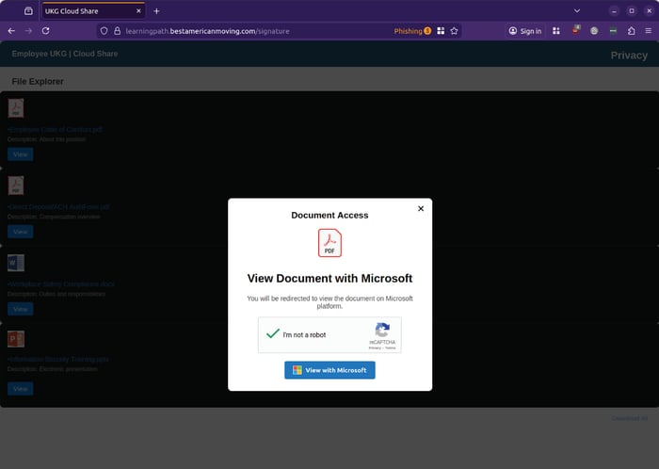
Task: Close the Document Access dialog
Action: (421, 208)
